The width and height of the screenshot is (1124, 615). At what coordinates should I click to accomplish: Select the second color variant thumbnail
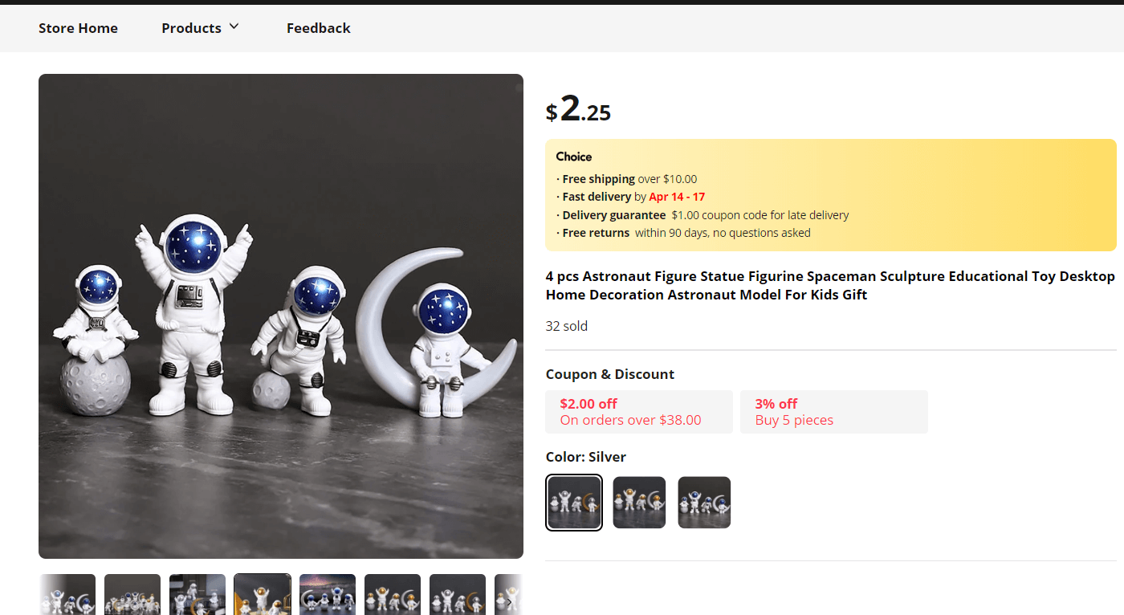point(639,502)
